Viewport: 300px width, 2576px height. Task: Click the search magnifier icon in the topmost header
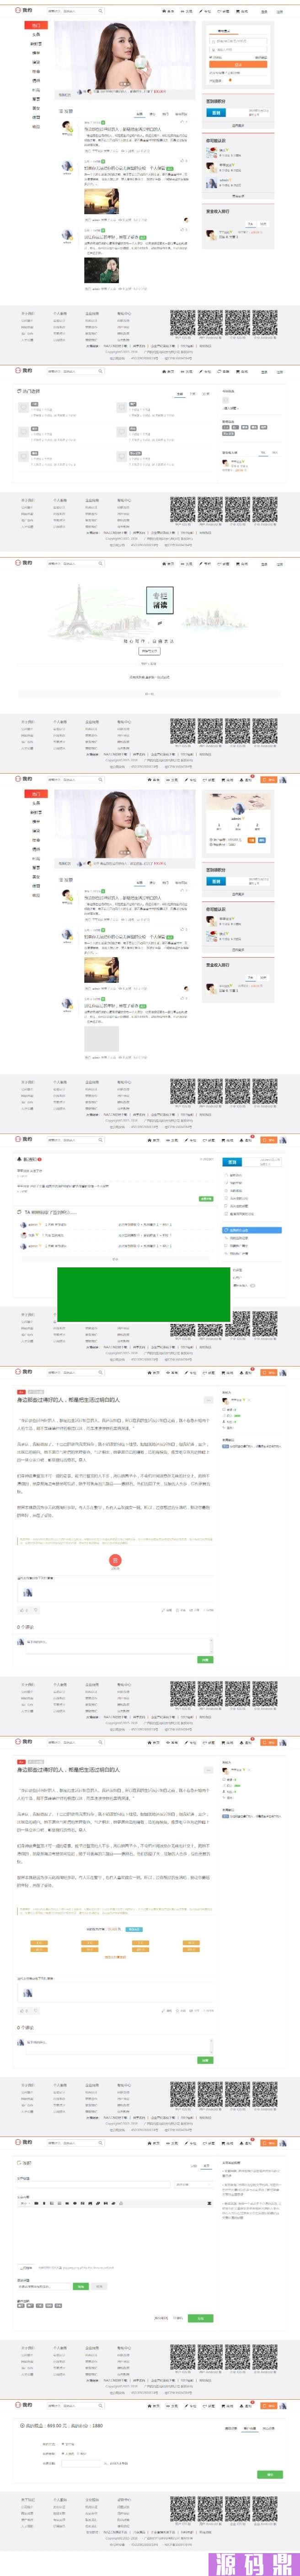(x=101, y=11)
